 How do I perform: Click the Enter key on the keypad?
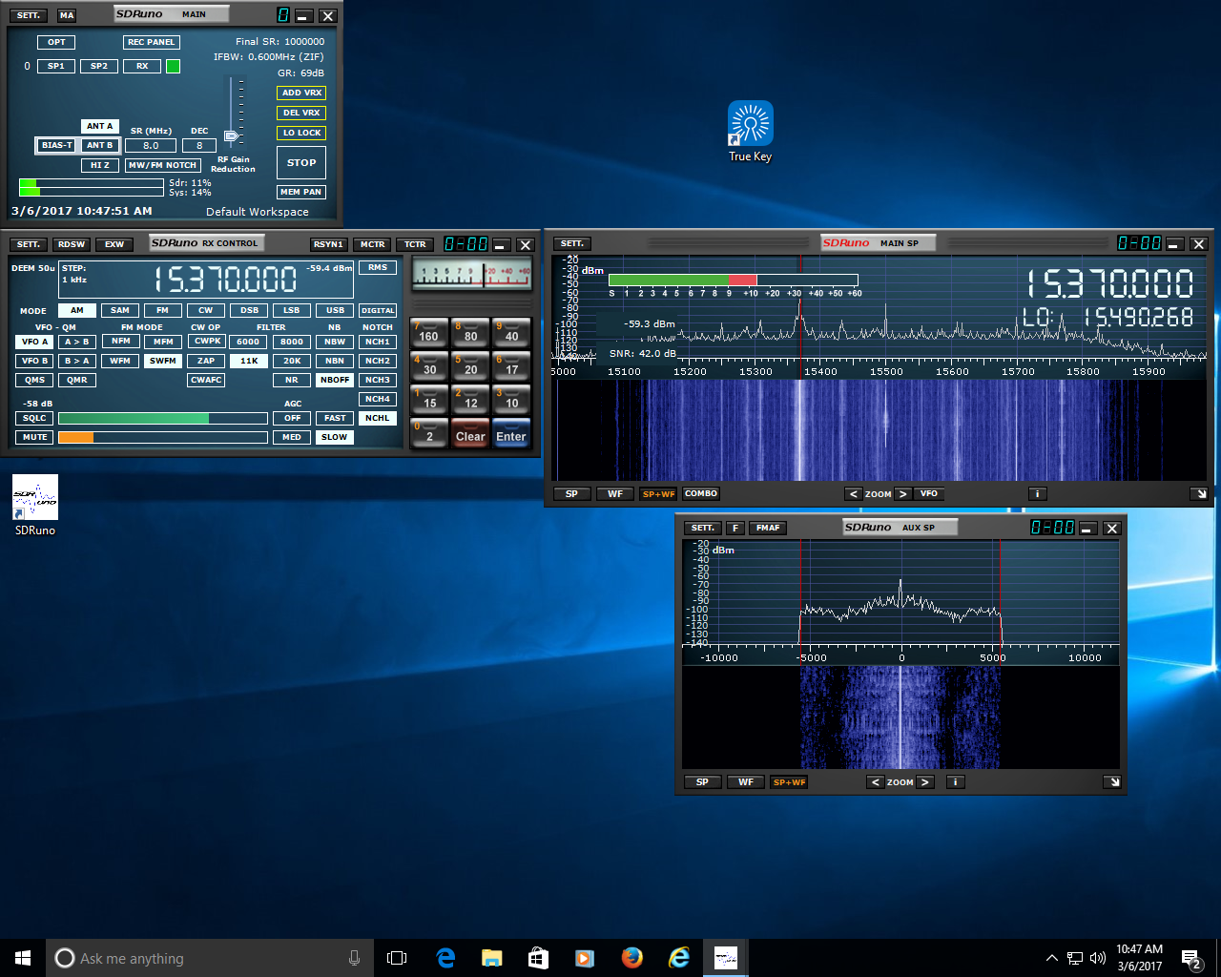(511, 432)
